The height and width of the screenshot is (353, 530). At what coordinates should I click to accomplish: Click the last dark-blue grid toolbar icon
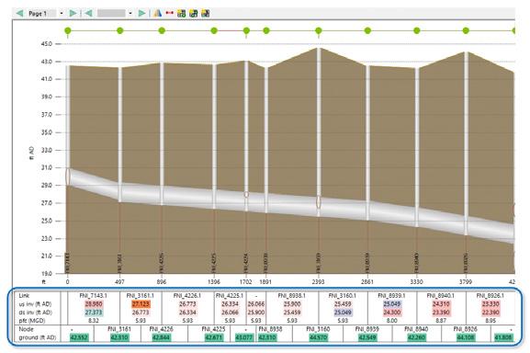(205, 14)
